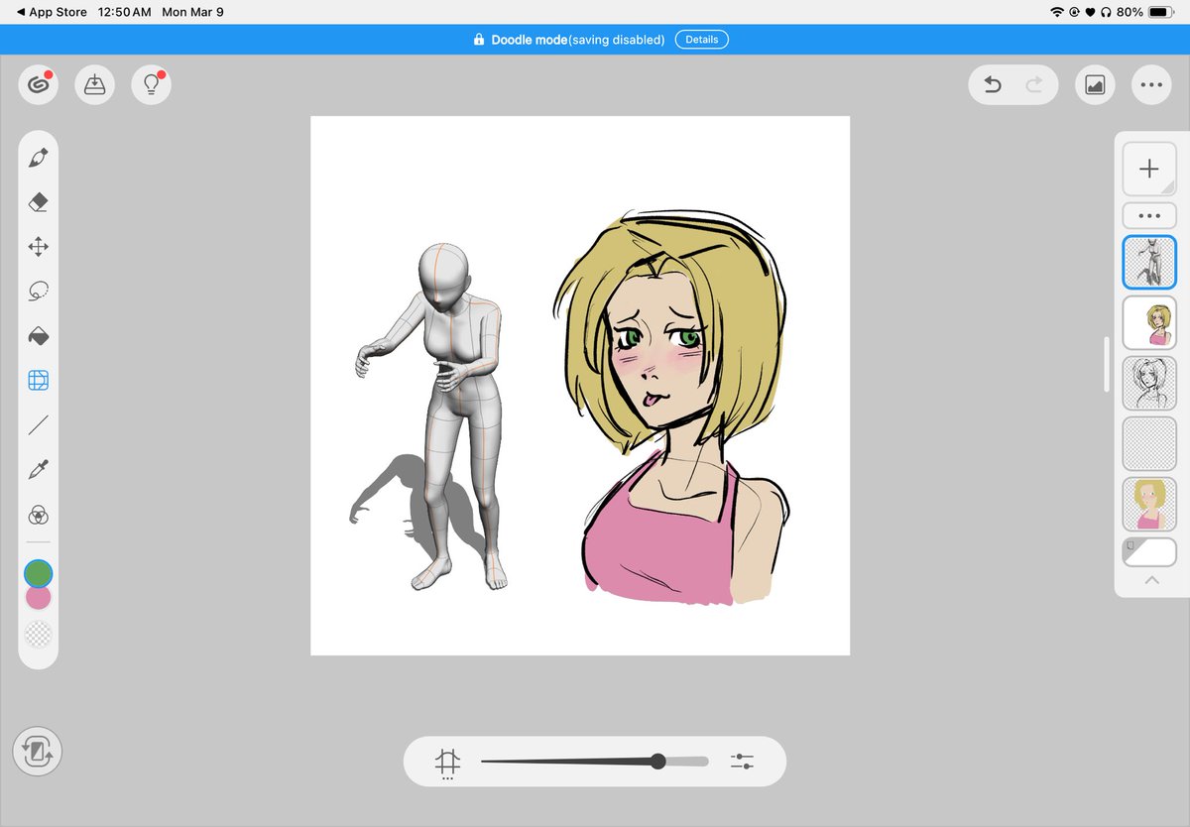This screenshot has height=827, width=1190.
Task: Tap the Wi-Fi status icon
Action: (1057, 12)
